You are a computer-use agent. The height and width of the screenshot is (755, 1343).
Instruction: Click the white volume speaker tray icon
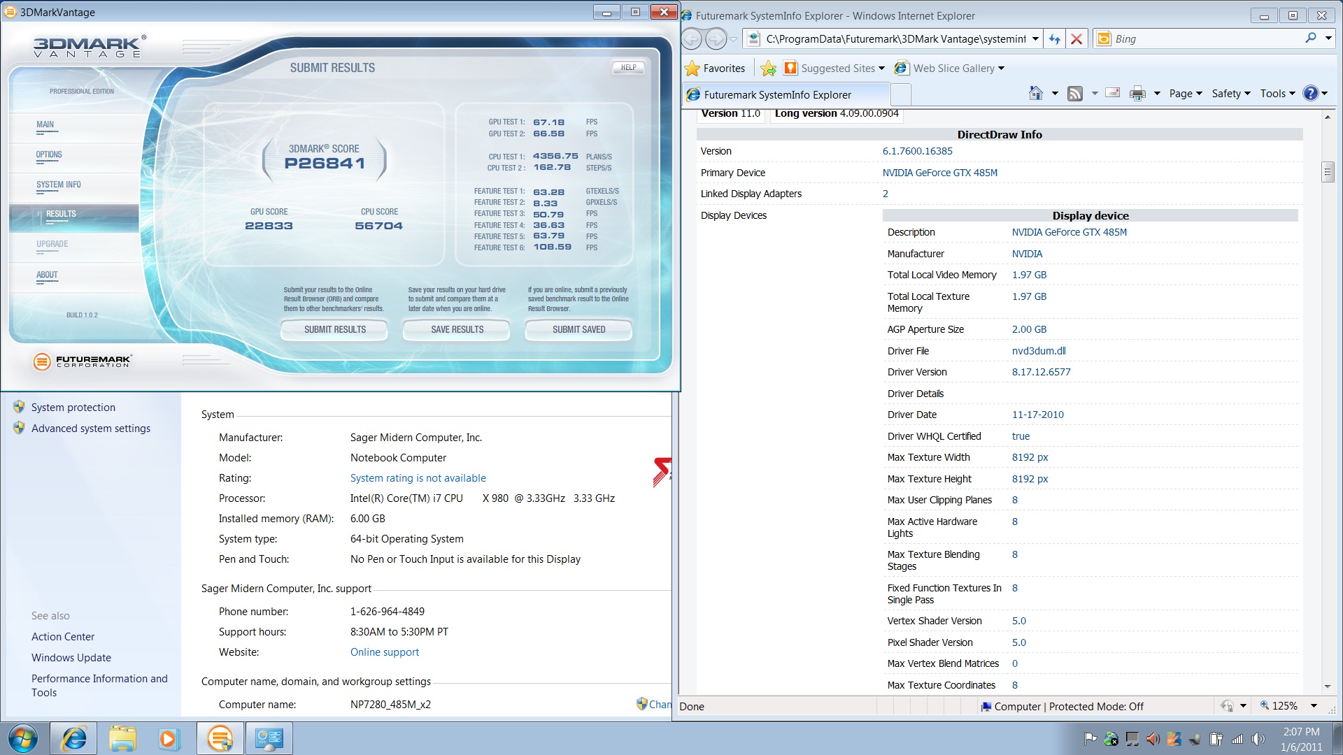click(1258, 738)
